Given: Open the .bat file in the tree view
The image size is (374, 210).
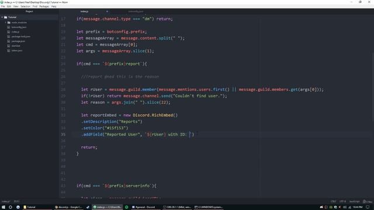Looking at the screenshot, I should click(16, 45).
